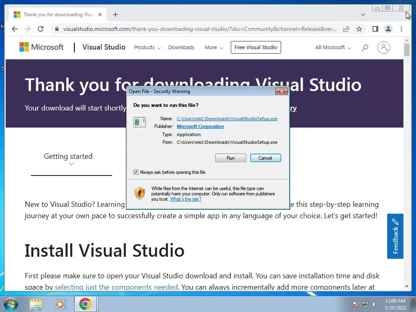The width and height of the screenshot is (416, 312).
Task: Click the address bar URL field
Action: (x=199, y=29)
